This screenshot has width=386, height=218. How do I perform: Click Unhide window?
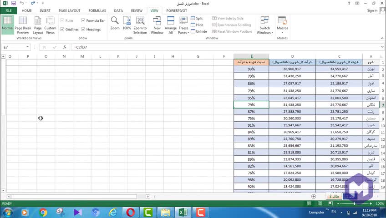(x=198, y=31)
